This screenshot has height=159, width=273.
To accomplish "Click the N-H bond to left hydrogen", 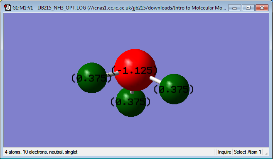I will (113, 74).
